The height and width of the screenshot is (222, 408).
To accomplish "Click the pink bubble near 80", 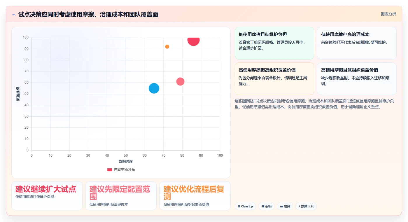I will (180, 81).
